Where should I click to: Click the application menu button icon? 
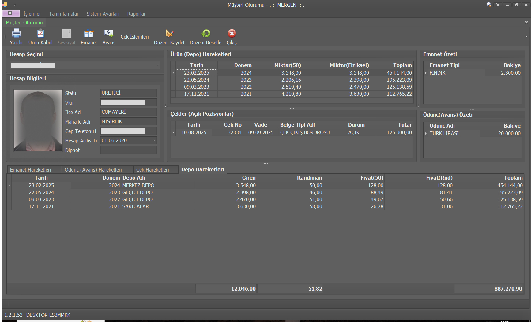[11, 13]
